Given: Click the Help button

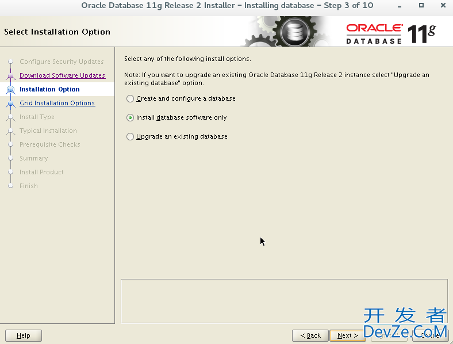Looking at the screenshot, I should 24,335.
